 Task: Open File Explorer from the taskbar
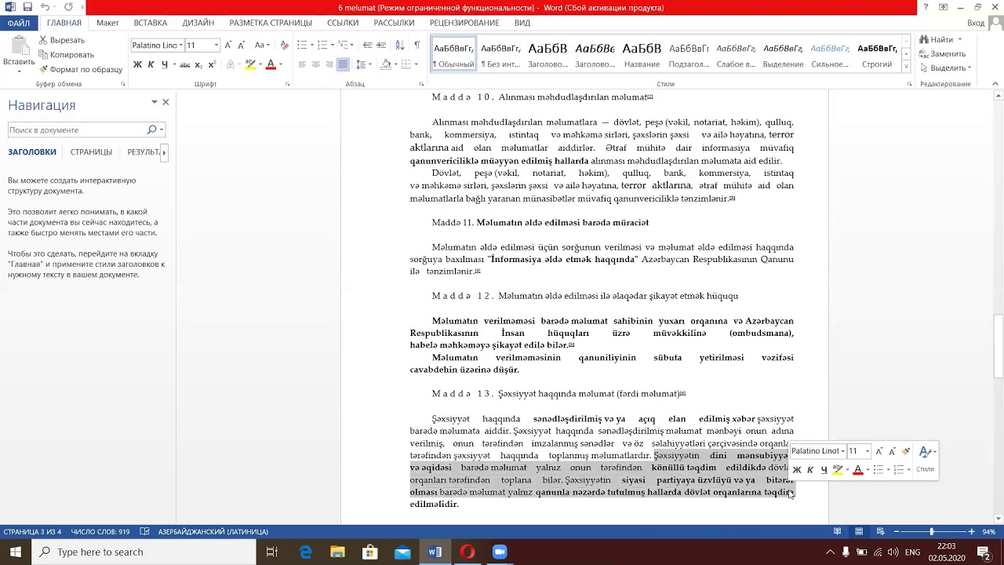tap(337, 552)
